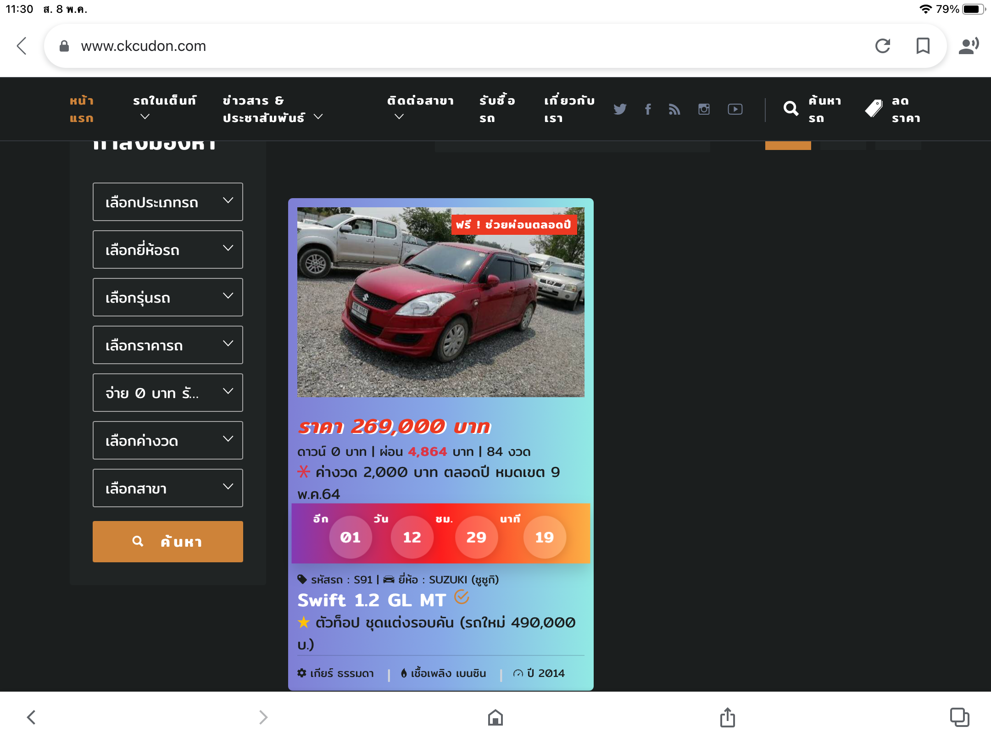Screen dimensions: 991x743
Task: Open the เลือกราคารถ price dropdown
Action: click(168, 345)
